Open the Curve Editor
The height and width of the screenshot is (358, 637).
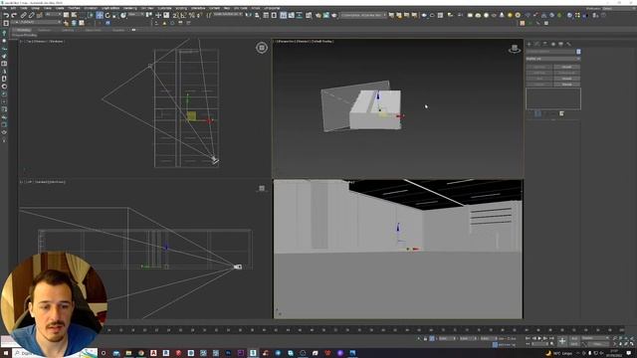tap(292, 15)
